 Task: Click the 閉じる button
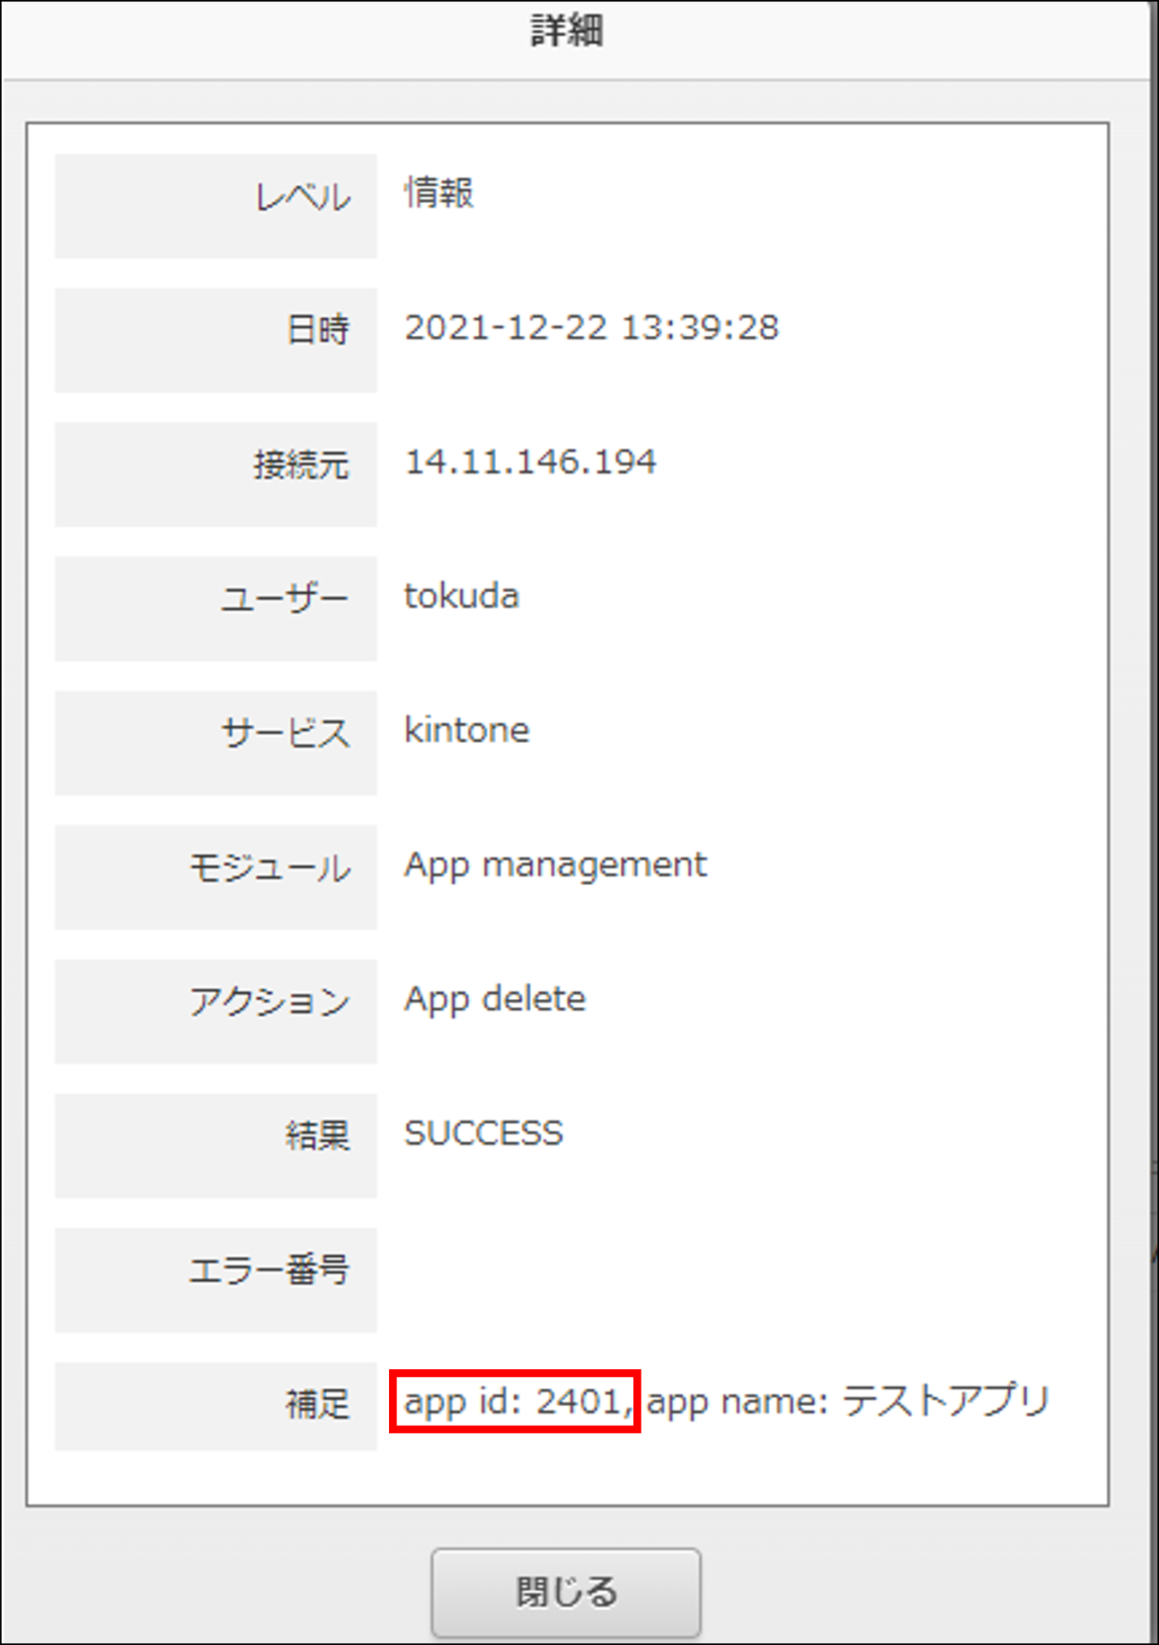(x=565, y=1592)
